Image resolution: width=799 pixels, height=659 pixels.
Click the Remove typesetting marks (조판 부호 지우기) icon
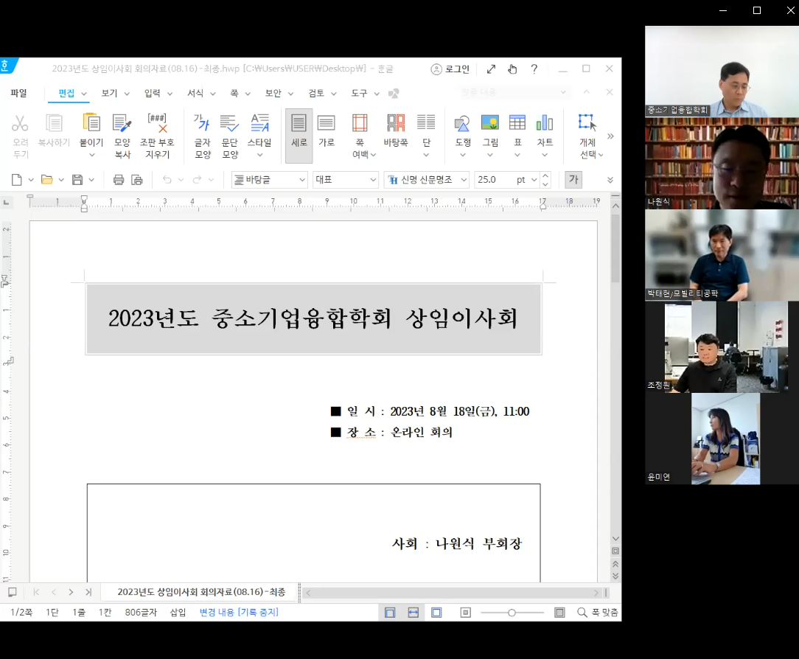pos(157,123)
